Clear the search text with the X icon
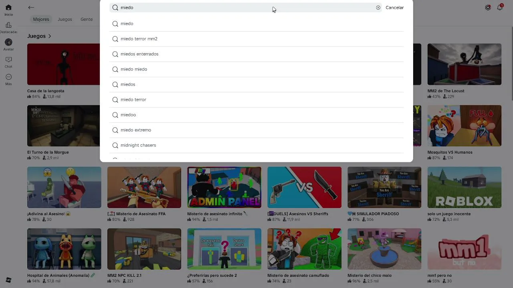 (x=378, y=8)
